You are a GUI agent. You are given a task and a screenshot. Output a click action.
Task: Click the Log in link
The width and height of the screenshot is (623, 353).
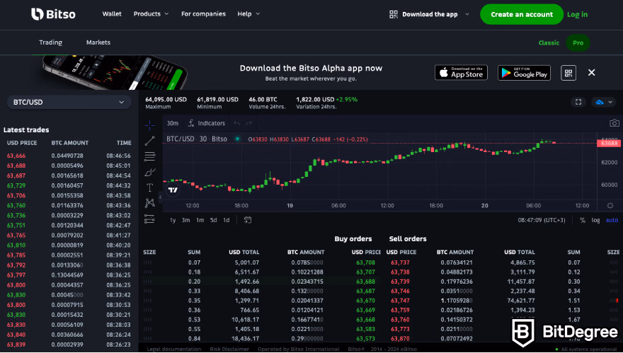coord(577,14)
